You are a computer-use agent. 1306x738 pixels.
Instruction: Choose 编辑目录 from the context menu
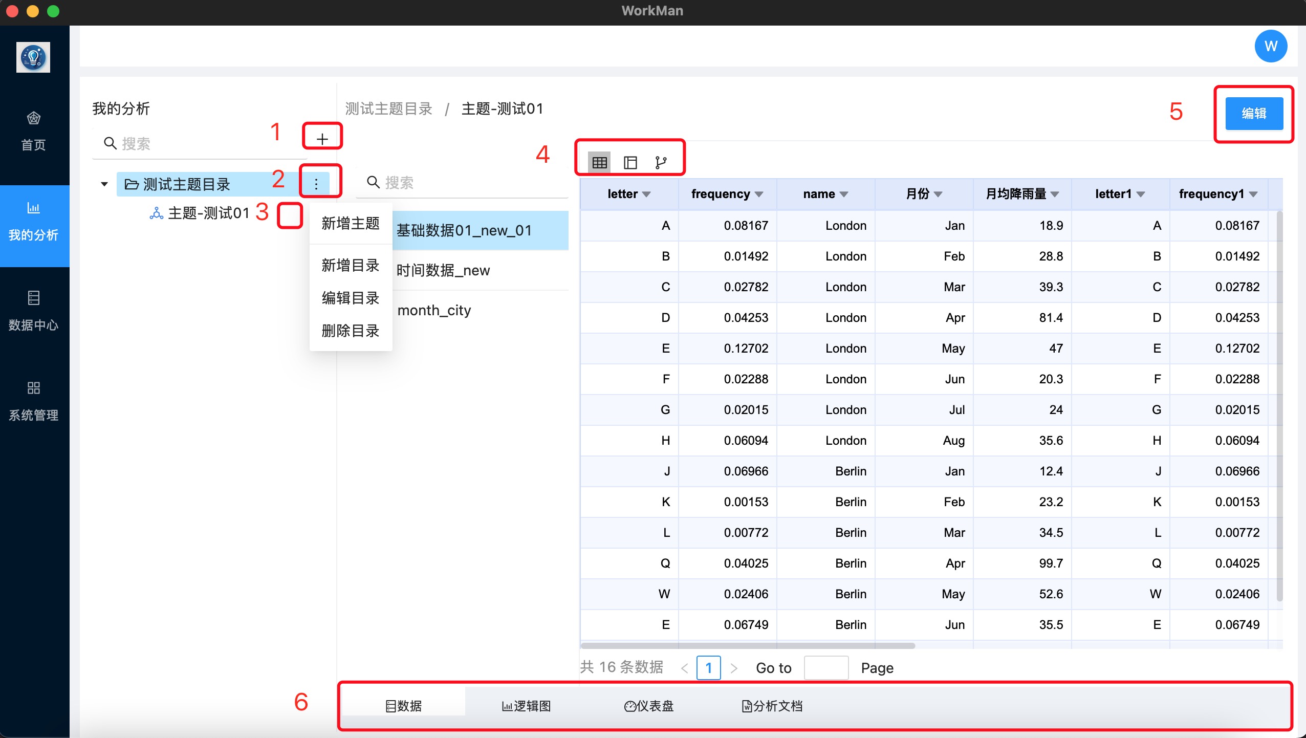pos(351,298)
